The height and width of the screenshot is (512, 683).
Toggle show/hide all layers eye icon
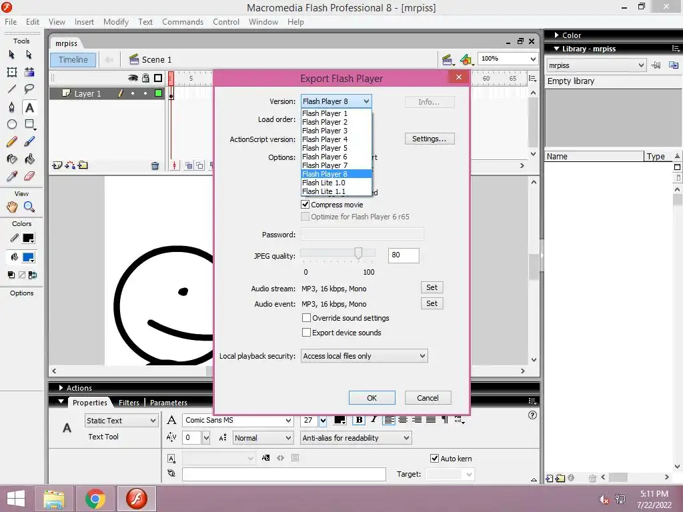pyautogui.click(x=133, y=78)
